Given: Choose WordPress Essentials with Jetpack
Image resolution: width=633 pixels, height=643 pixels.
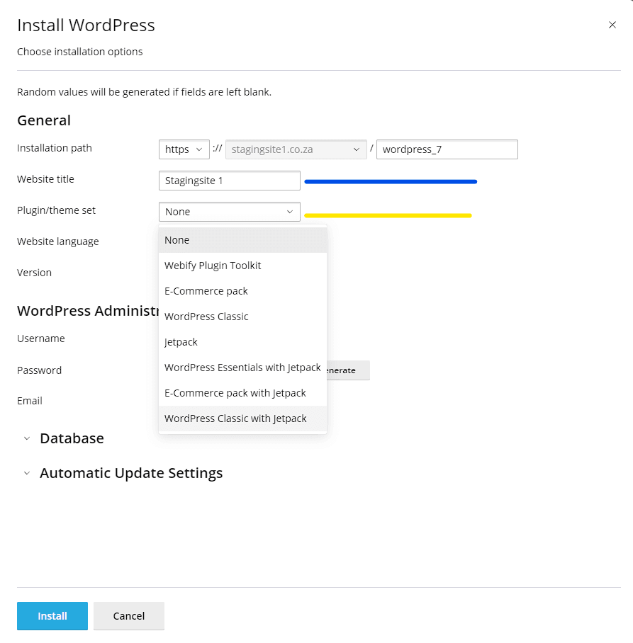Looking at the screenshot, I should tap(242, 367).
